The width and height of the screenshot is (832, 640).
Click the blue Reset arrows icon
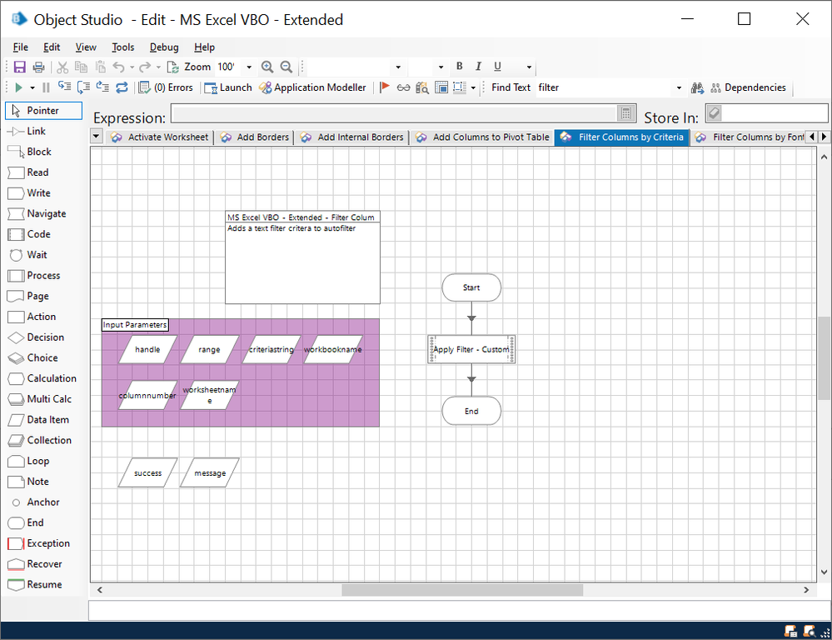(x=122, y=87)
